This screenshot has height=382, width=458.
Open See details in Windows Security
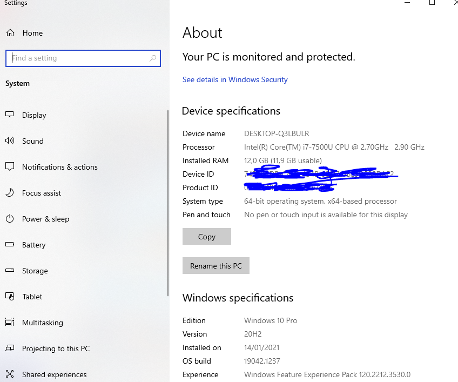235,79
